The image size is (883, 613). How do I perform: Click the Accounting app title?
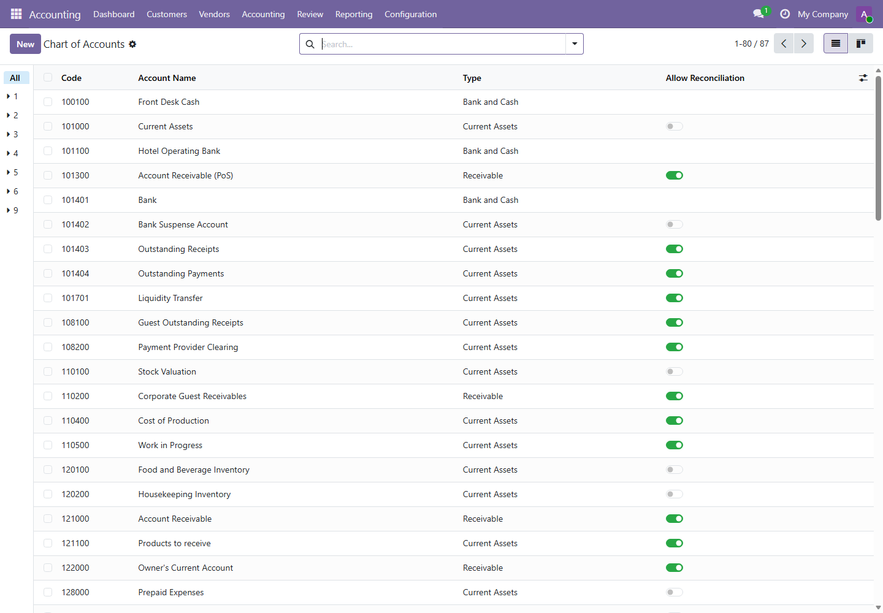[x=55, y=14]
